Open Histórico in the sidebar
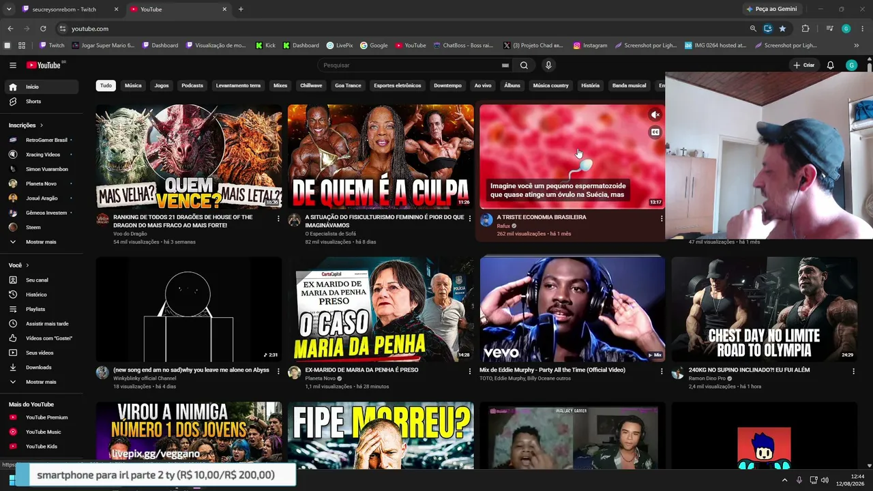The image size is (873, 491). [42, 295]
